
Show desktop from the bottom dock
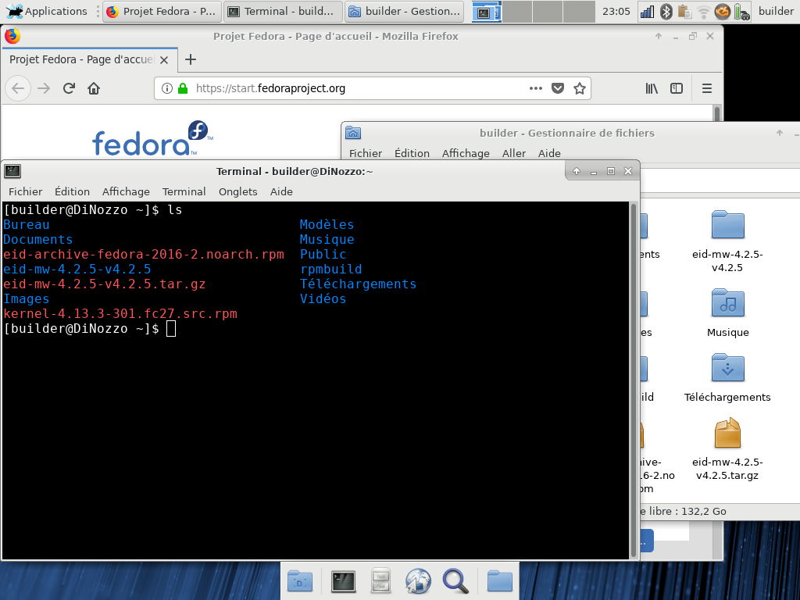(300, 581)
